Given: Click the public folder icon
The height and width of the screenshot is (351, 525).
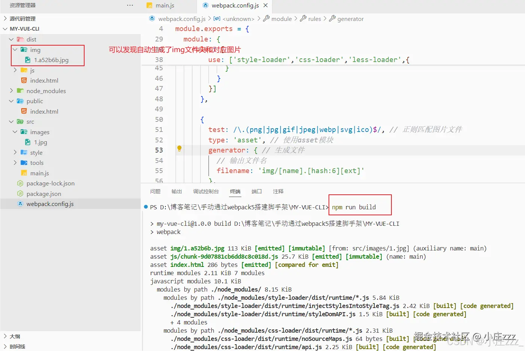Looking at the screenshot, I should [20, 101].
